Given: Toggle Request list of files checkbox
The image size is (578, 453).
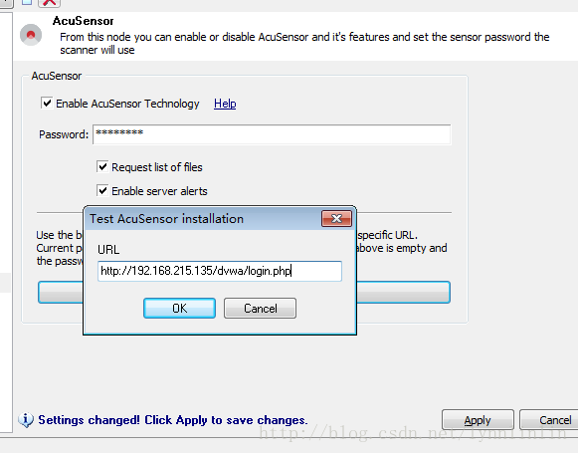Looking at the screenshot, I should [x=102, y=166].
